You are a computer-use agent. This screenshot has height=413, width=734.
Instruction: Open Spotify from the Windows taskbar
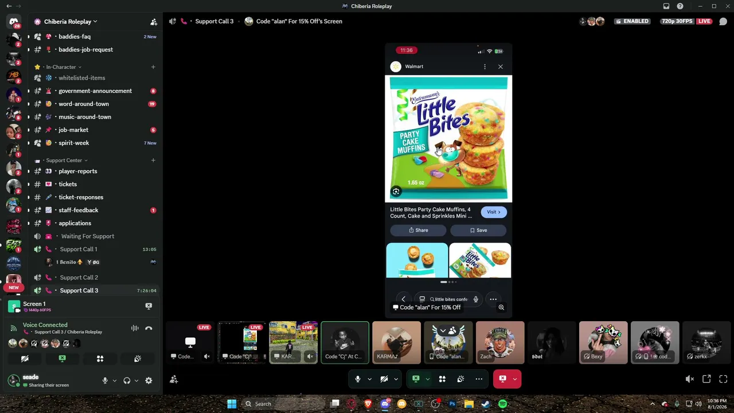click(502, 404)
